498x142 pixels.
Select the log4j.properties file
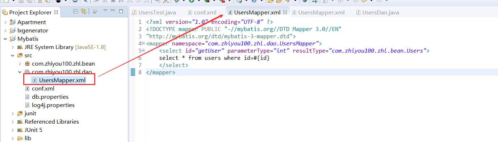[53, 105]
